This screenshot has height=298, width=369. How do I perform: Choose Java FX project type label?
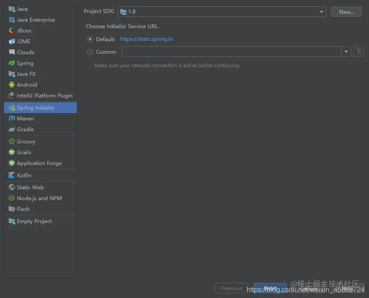coord(26,74)
